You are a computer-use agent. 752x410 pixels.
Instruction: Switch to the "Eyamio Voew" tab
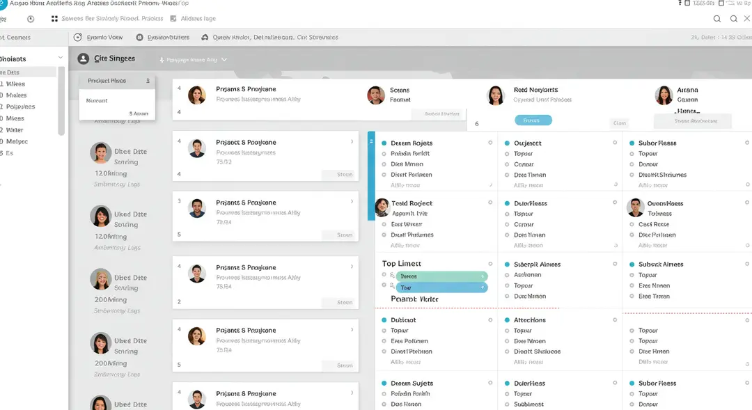tap(98, 38)
